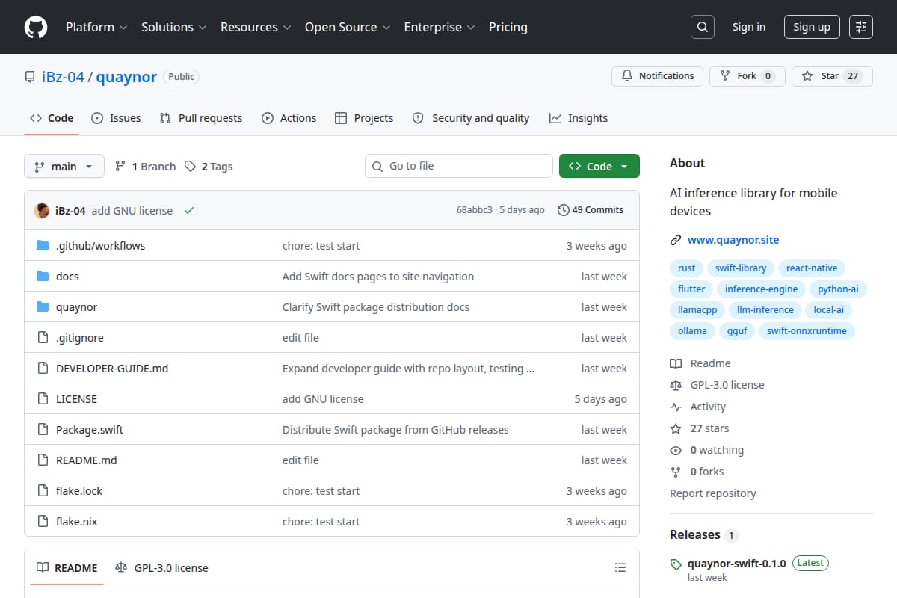
Task: Click the Report repository link
Action: pos(712,493)
